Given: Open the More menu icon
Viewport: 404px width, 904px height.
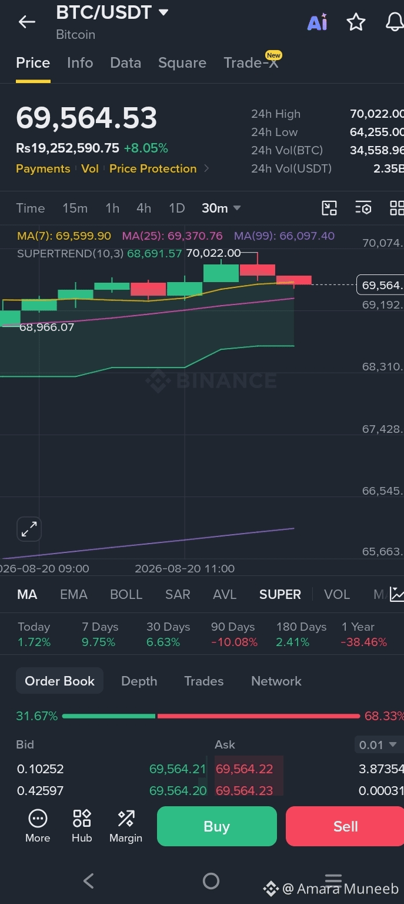Looking at the screenshot, I should [38, 826].
